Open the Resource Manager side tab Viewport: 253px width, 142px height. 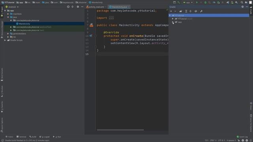click(x=2, y=29)
